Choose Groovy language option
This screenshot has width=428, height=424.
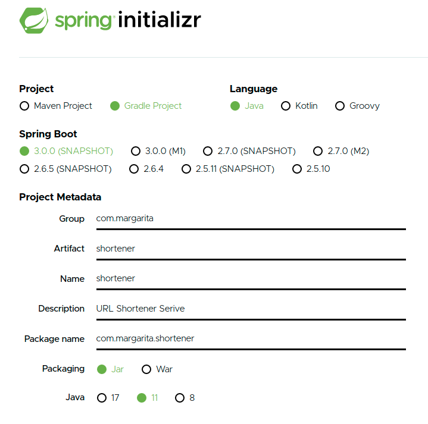pos(340,106)
